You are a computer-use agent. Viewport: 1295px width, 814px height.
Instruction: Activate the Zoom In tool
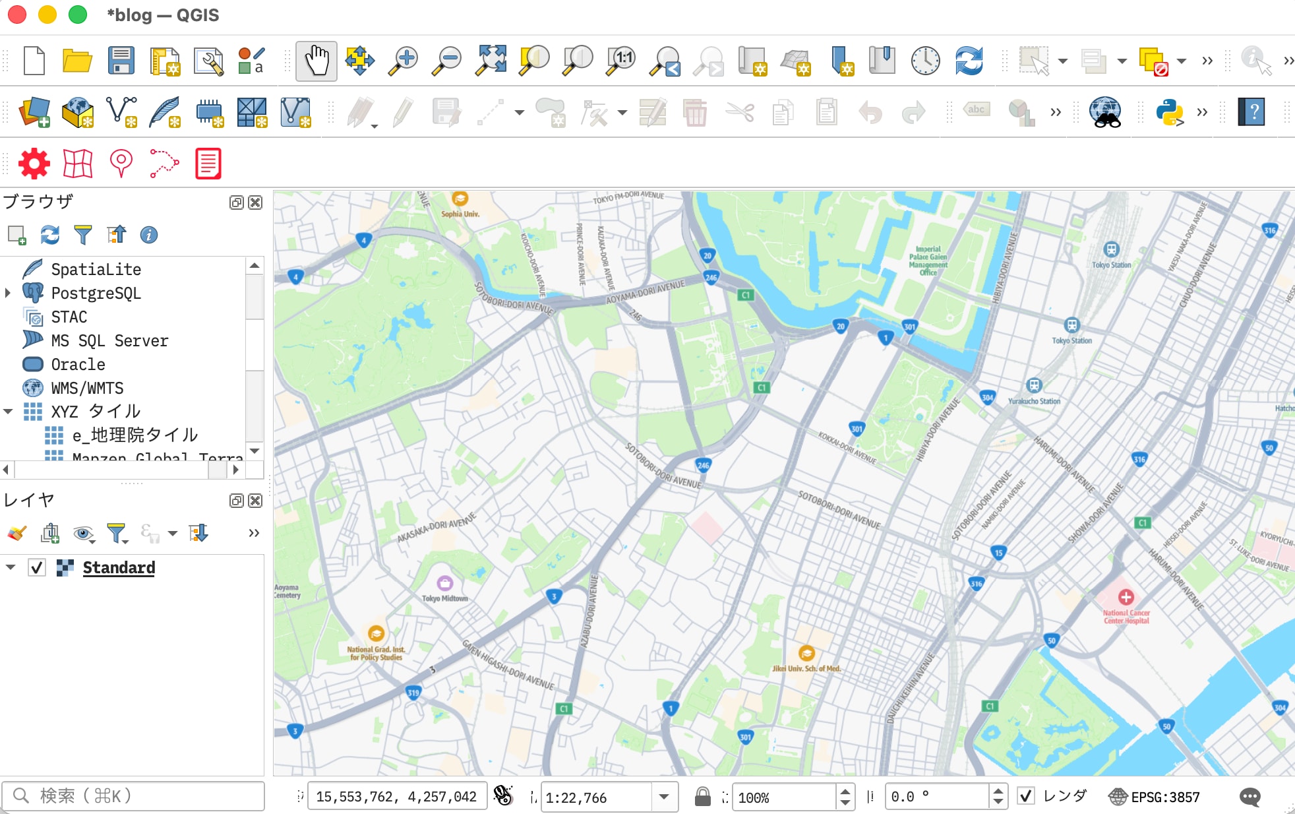403,61
